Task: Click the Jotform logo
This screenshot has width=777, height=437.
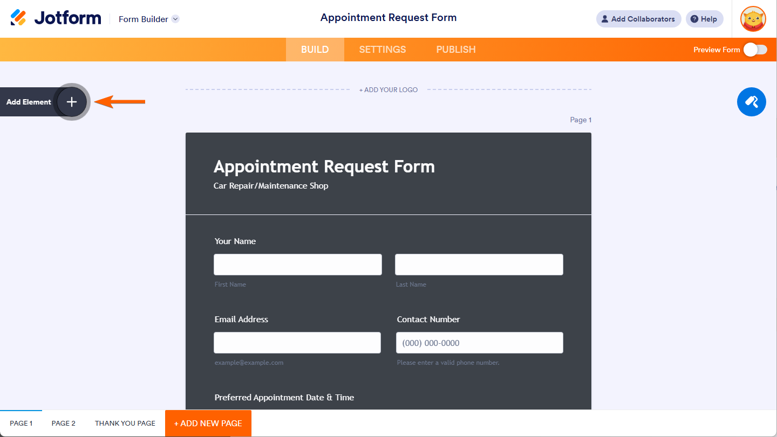Action: coord(56,18)
